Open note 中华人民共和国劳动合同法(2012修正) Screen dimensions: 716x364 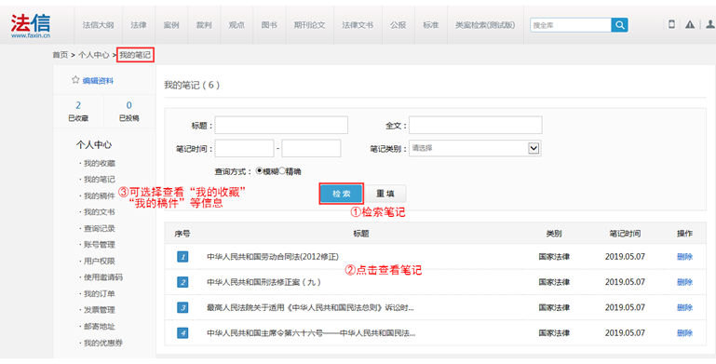tap(273, 257)
